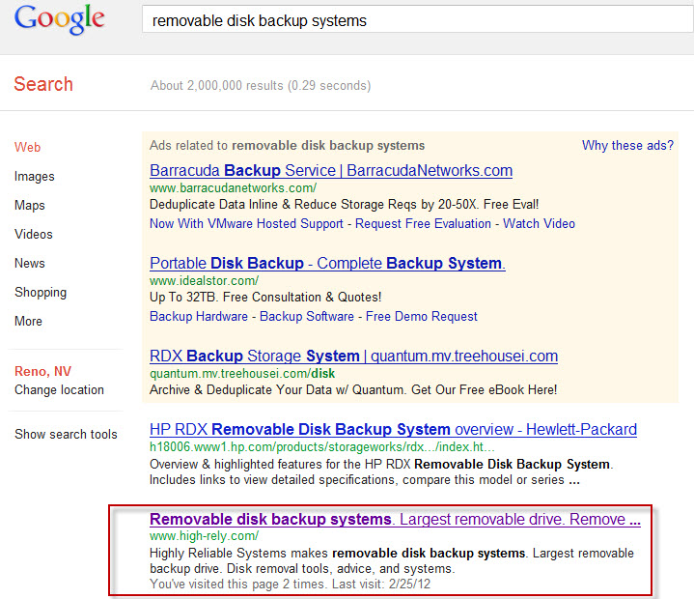Expand More search categories
Image resolution: width=694 pixels, height=599 pixels.
click(28, 321)
